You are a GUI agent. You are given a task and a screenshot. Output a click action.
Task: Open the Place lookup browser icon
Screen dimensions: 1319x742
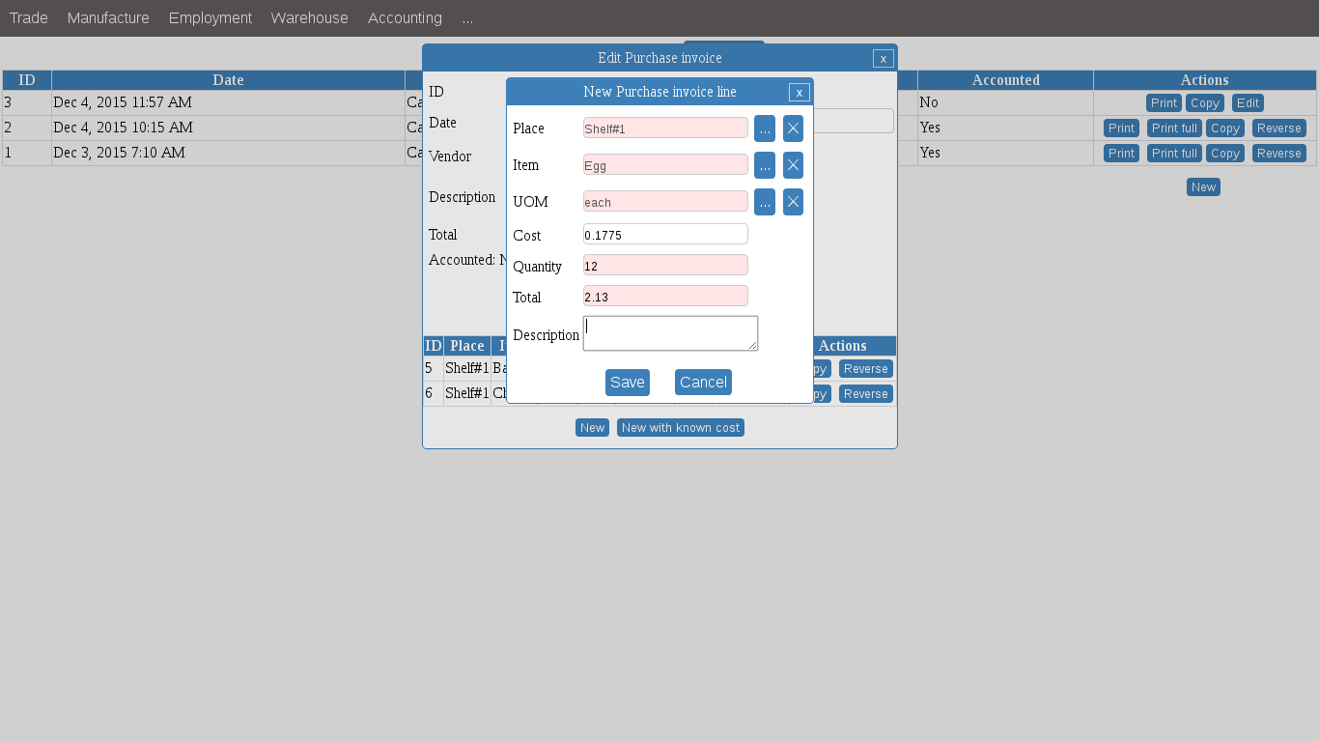[764, 128]
